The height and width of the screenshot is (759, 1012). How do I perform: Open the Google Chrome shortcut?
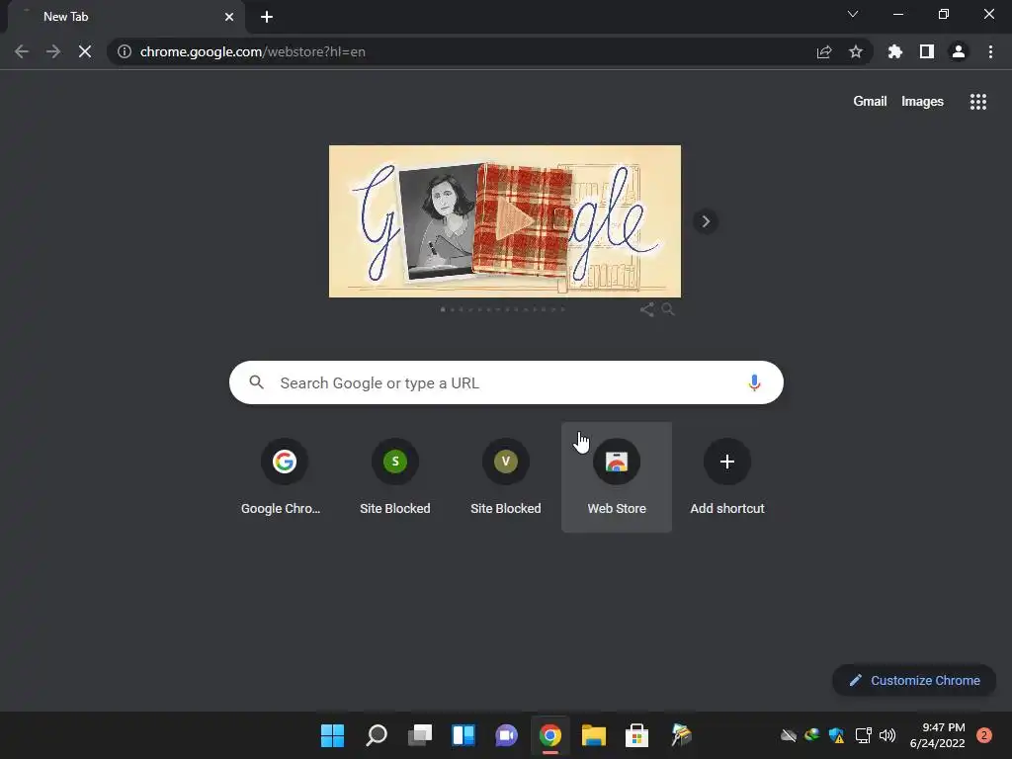284,476
